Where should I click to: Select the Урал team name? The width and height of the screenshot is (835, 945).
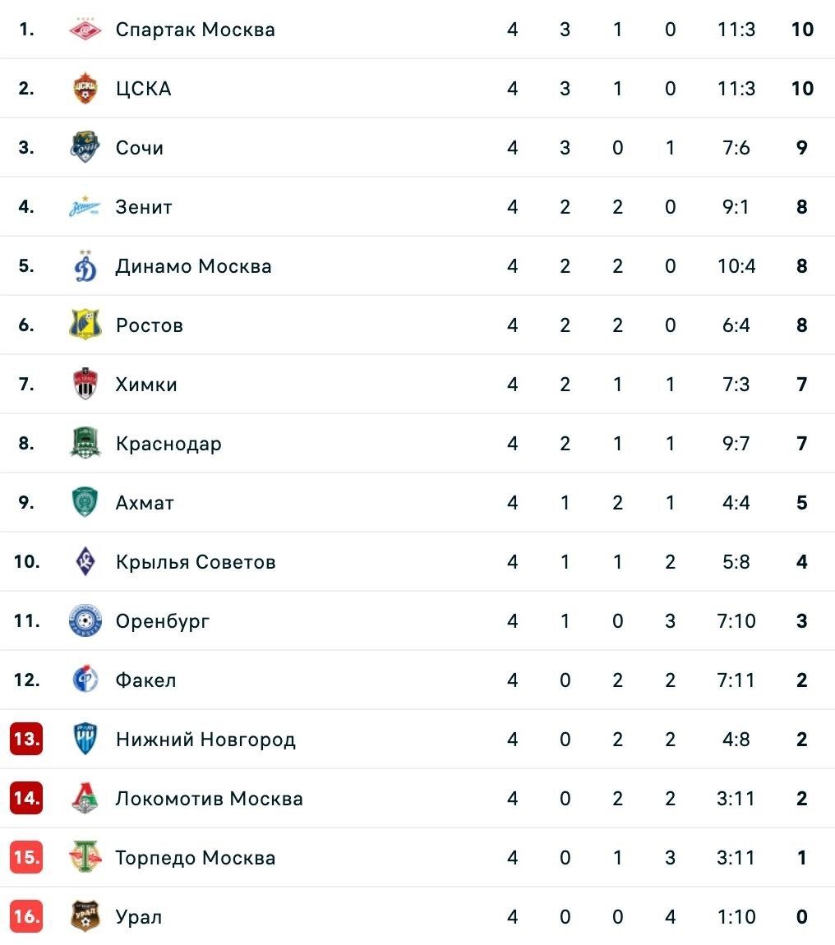point(139,917)
